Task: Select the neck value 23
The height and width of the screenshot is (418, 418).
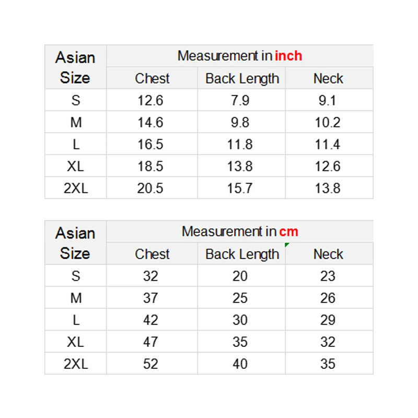Action: [328, 276]
